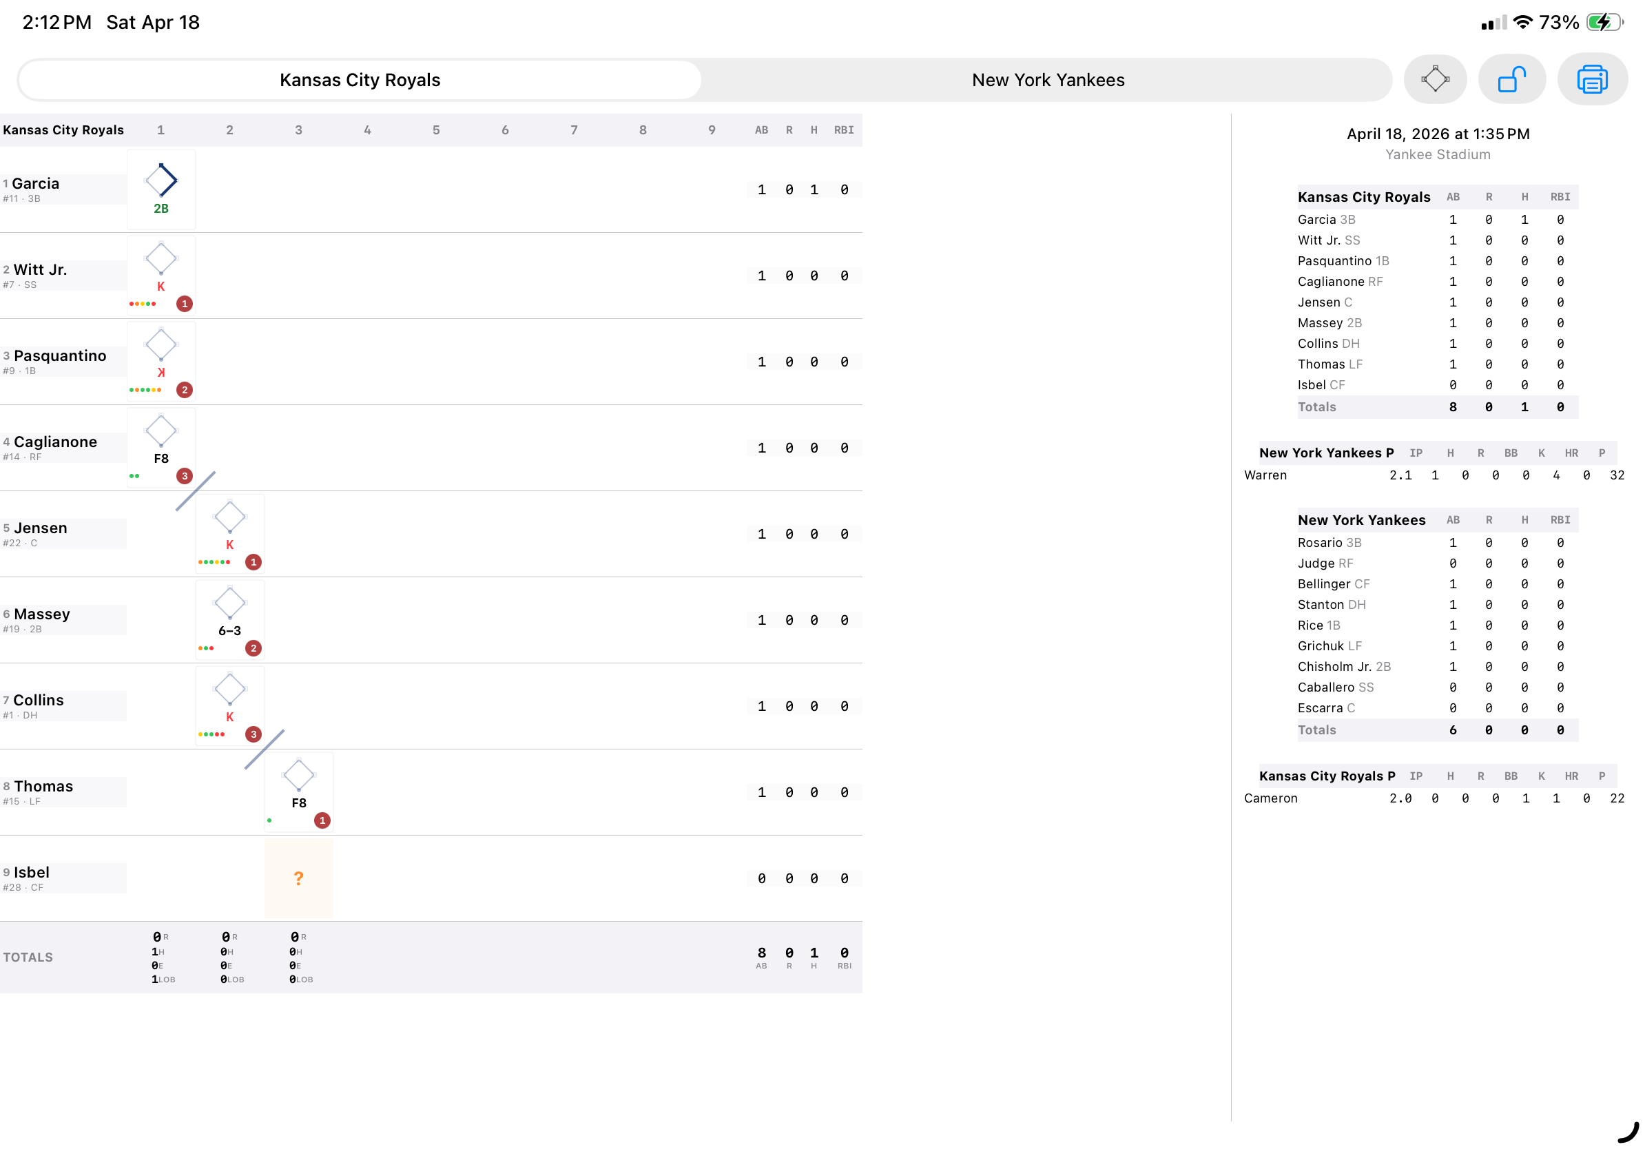Switch to New York Yankees tab
This screenshot has width=1645, height=1149.
coord(1048,79)
